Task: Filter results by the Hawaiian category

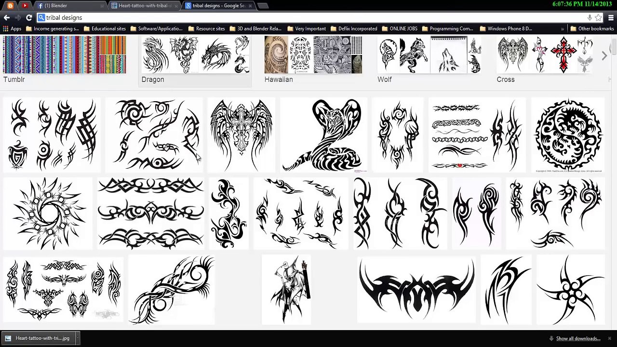Action: 313,60
